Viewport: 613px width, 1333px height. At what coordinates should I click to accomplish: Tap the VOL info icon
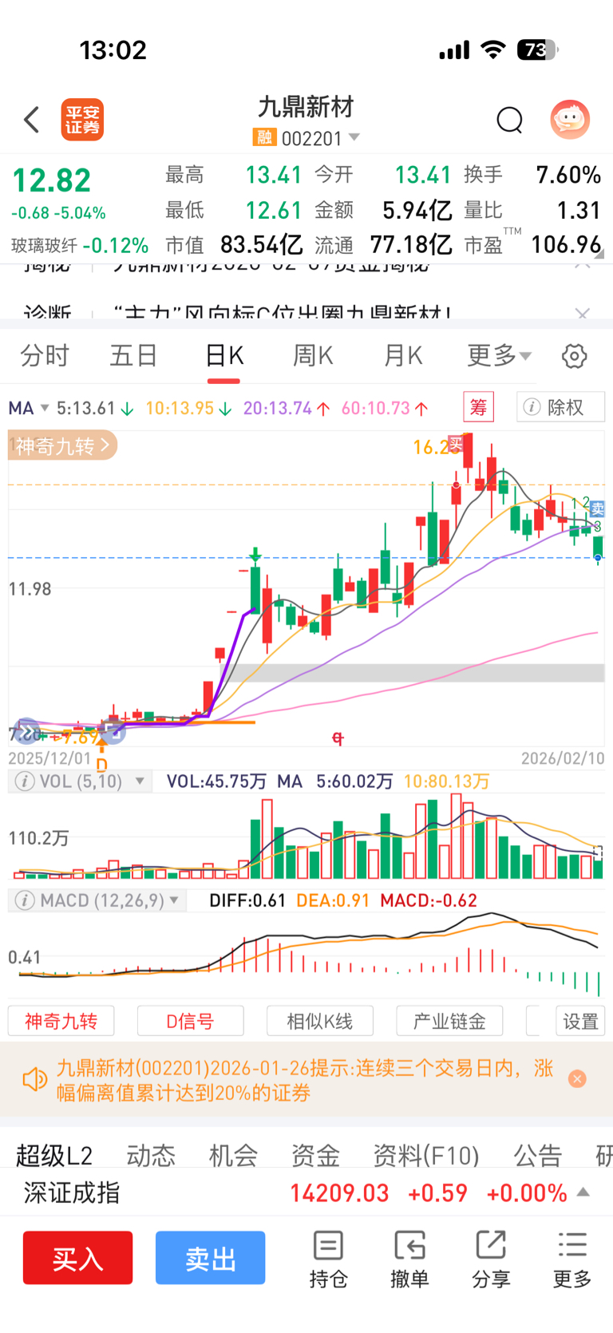[25, 781]
